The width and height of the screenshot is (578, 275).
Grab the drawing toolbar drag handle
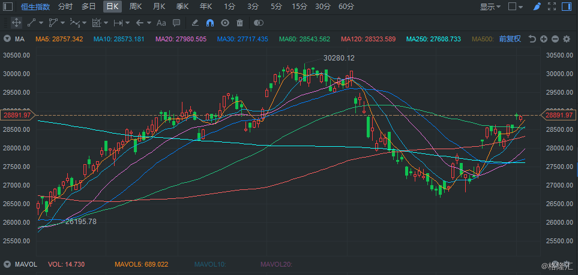click(5, 23)
